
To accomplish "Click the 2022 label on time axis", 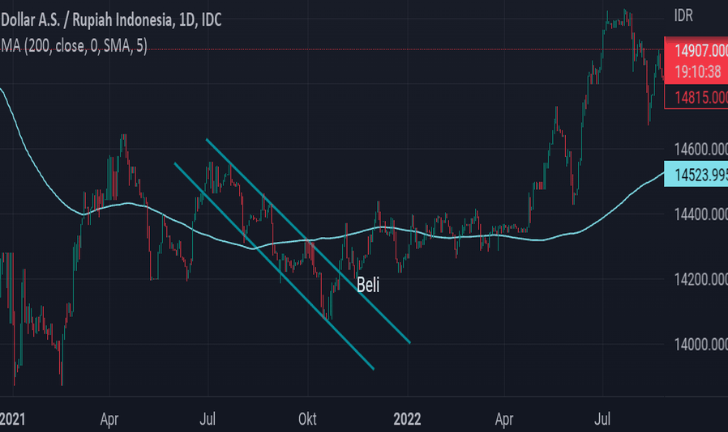I will [x=407, y=419].
